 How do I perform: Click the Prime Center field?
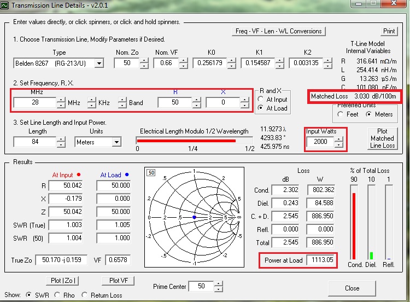(x=201, y=286)
